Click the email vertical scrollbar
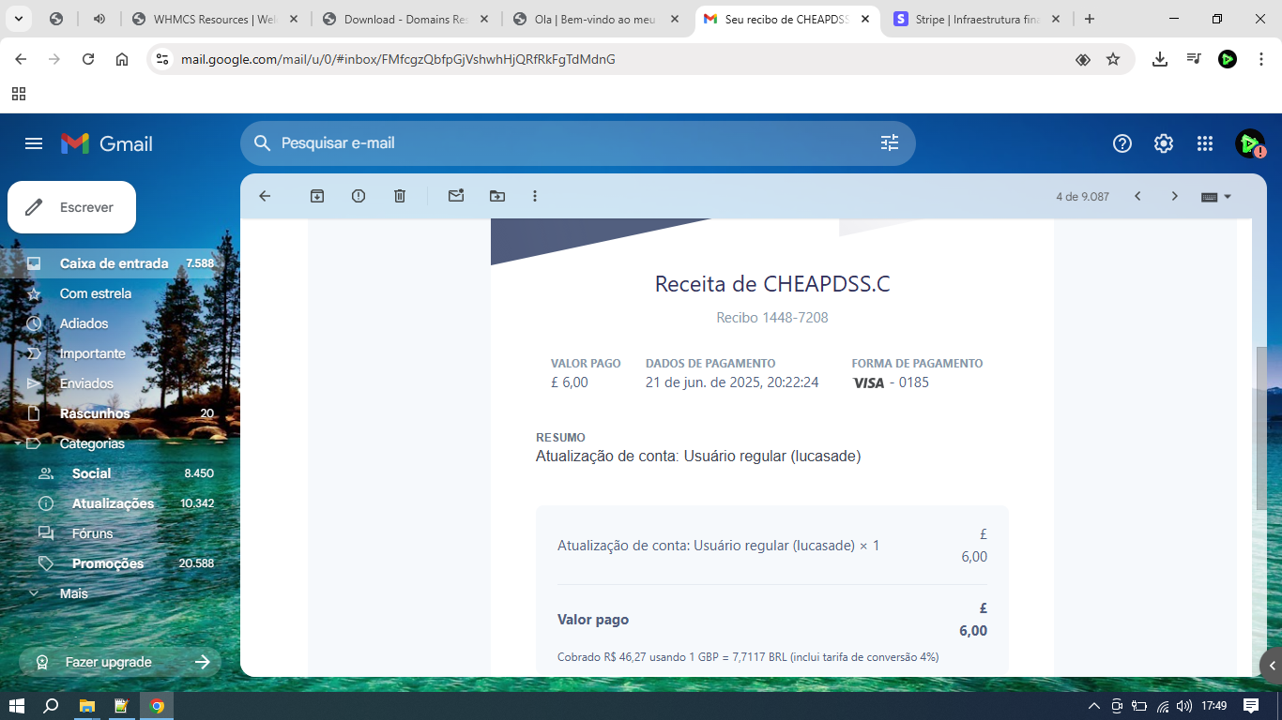Image resolution: width=1282 pixels, height=720 pixels. 1262,427
